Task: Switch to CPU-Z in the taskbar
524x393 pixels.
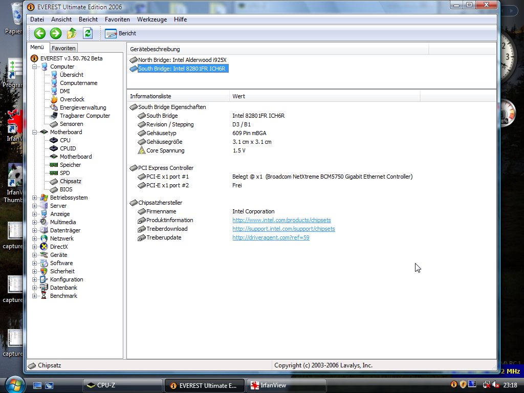Action: pos(122,385)
